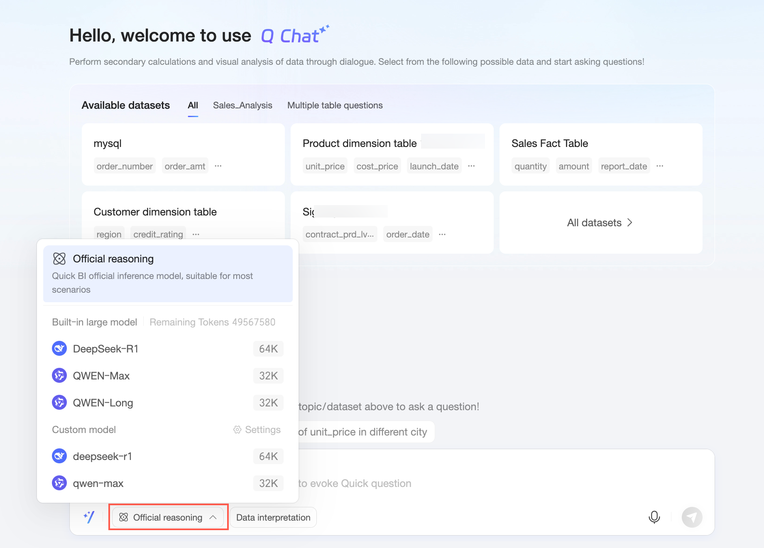Choose the built-in QWEN-Max model

point(168,376)
